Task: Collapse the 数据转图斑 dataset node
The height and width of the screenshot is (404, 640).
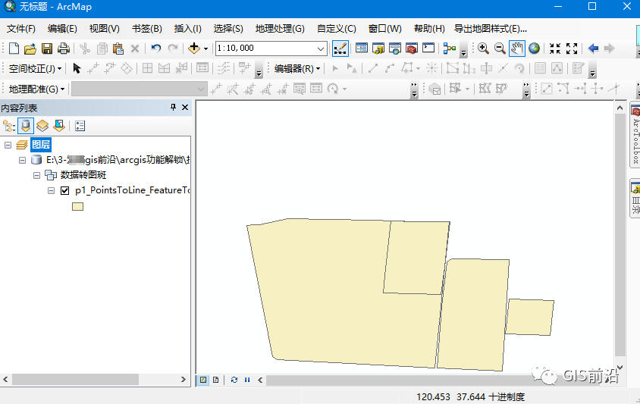Action: 36,176
